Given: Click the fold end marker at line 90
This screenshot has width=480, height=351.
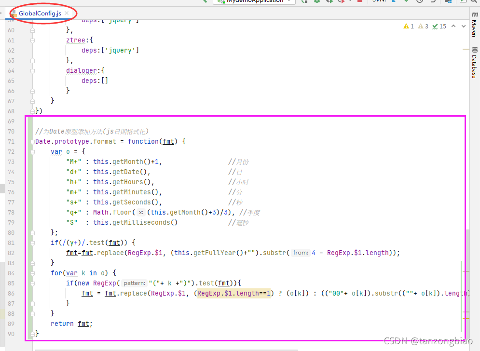Looking at the screenshot, I should pos(32,334).
